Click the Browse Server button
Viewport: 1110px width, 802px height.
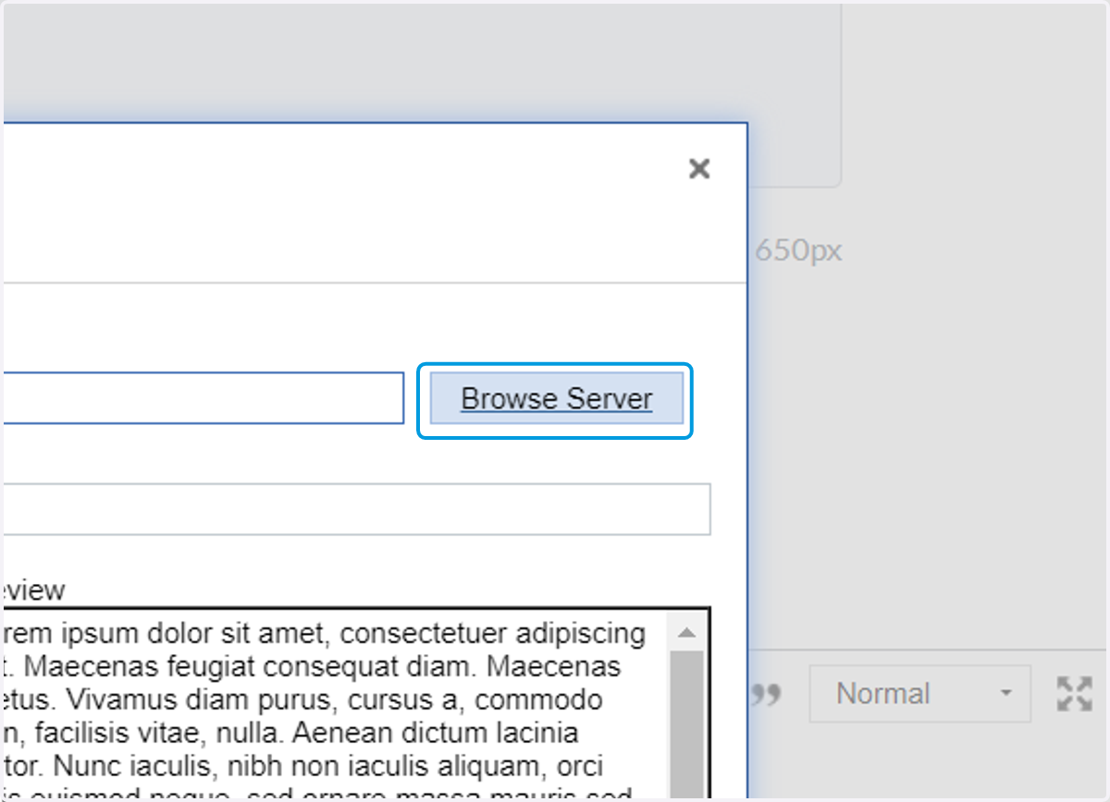[556, 399]
